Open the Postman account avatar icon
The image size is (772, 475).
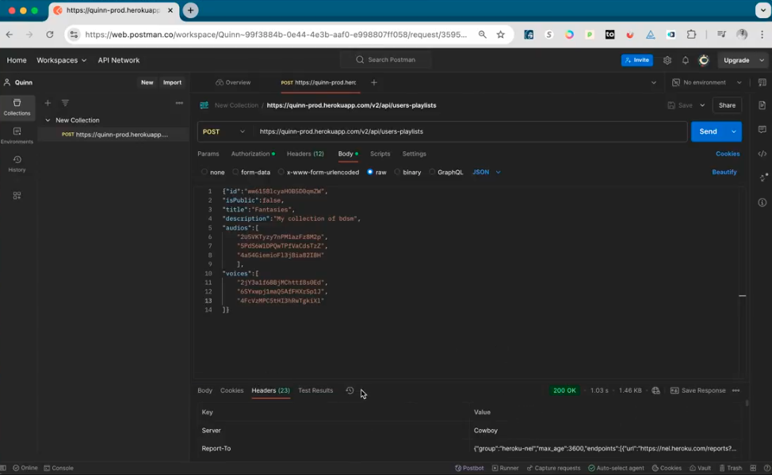click(x=704, y=60)
